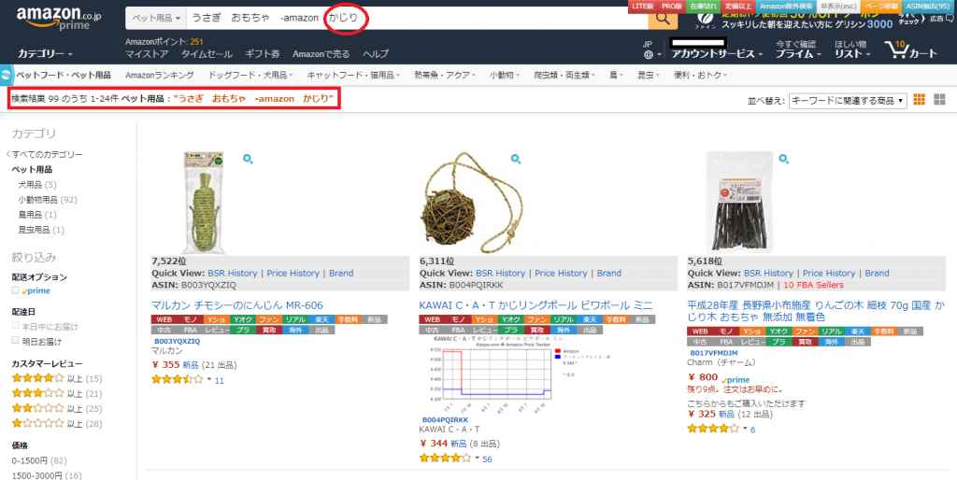Select 小動物用品 (92) category
957x480 pixels.
(48, 200)
